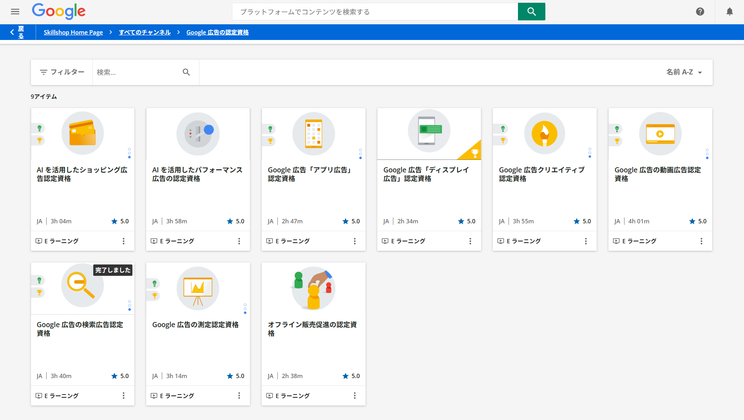Open the hamburger navigation menu
This screenshot has width=744, height=420.
pos(15,12)
